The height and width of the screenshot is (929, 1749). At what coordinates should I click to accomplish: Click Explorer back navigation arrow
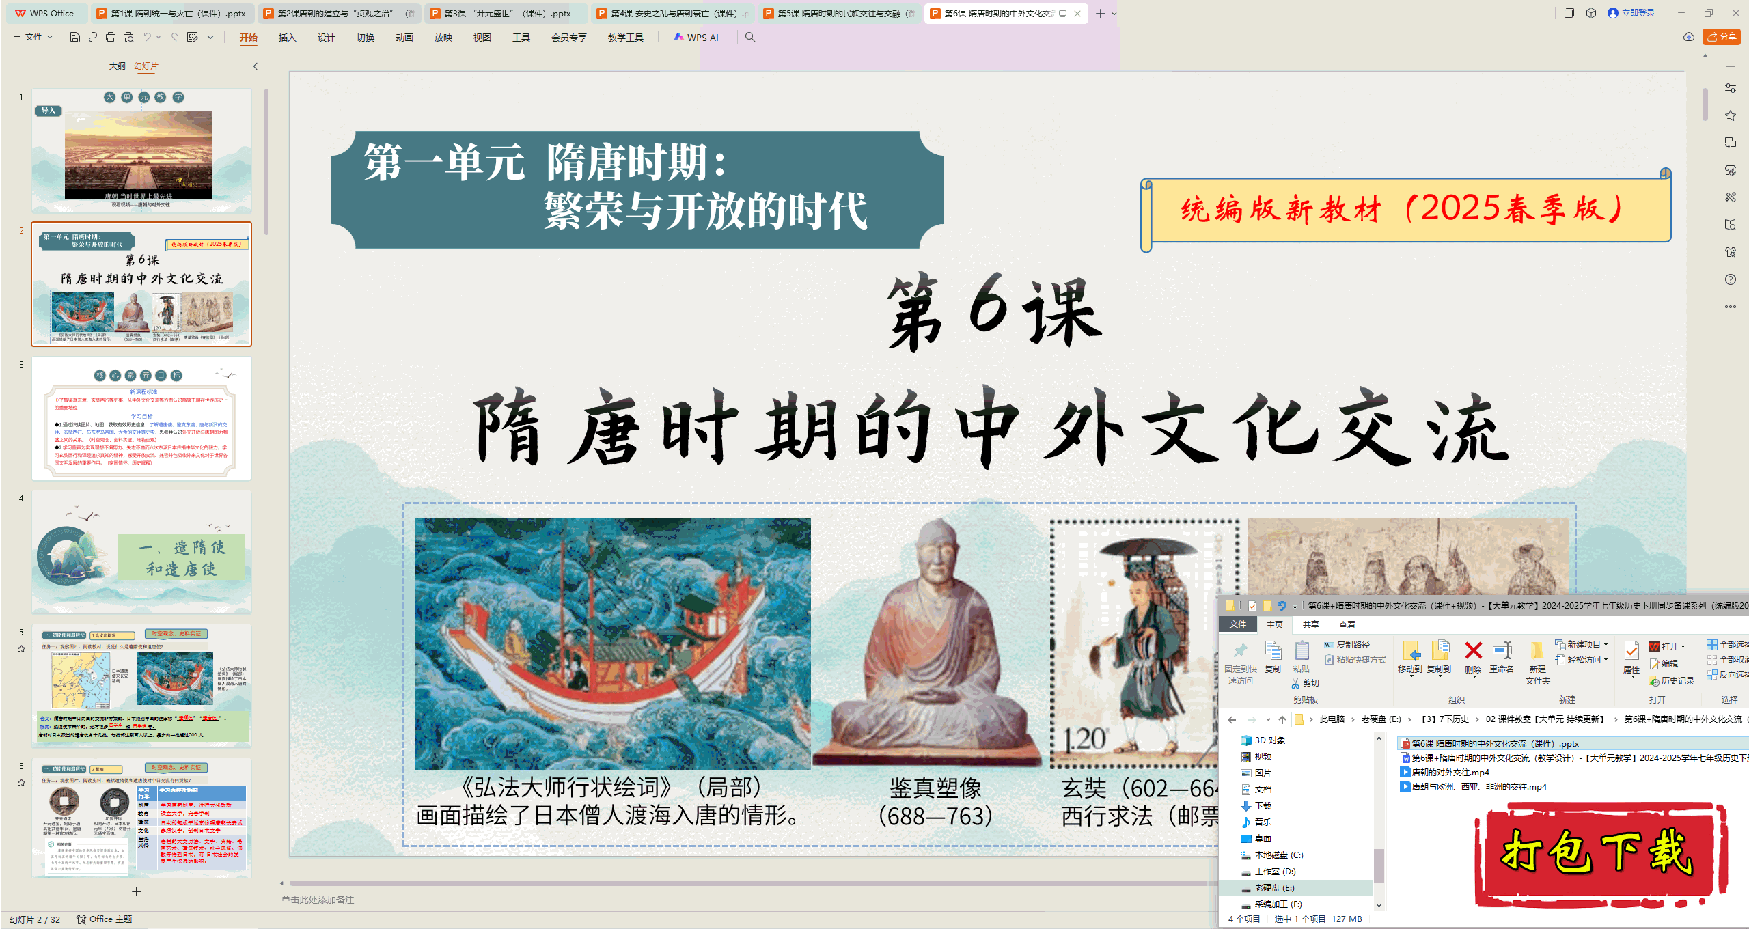[x=1232, y=719]
